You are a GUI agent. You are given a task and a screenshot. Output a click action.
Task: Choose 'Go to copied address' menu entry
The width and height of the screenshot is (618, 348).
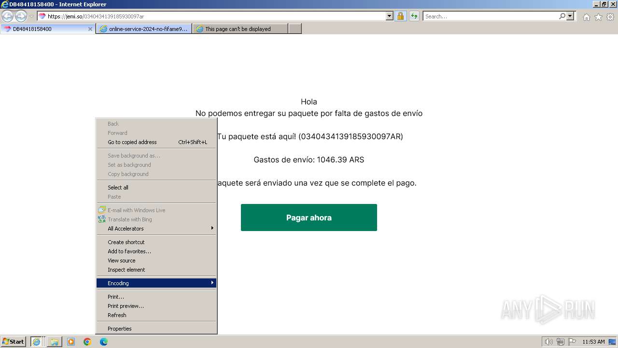(156, 142)
